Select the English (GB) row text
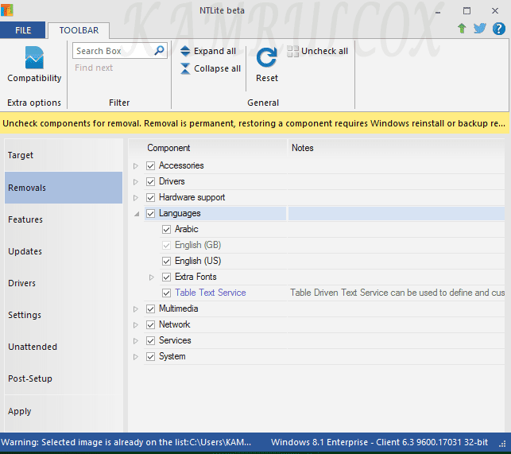511x454 pixels. (198, 245)
